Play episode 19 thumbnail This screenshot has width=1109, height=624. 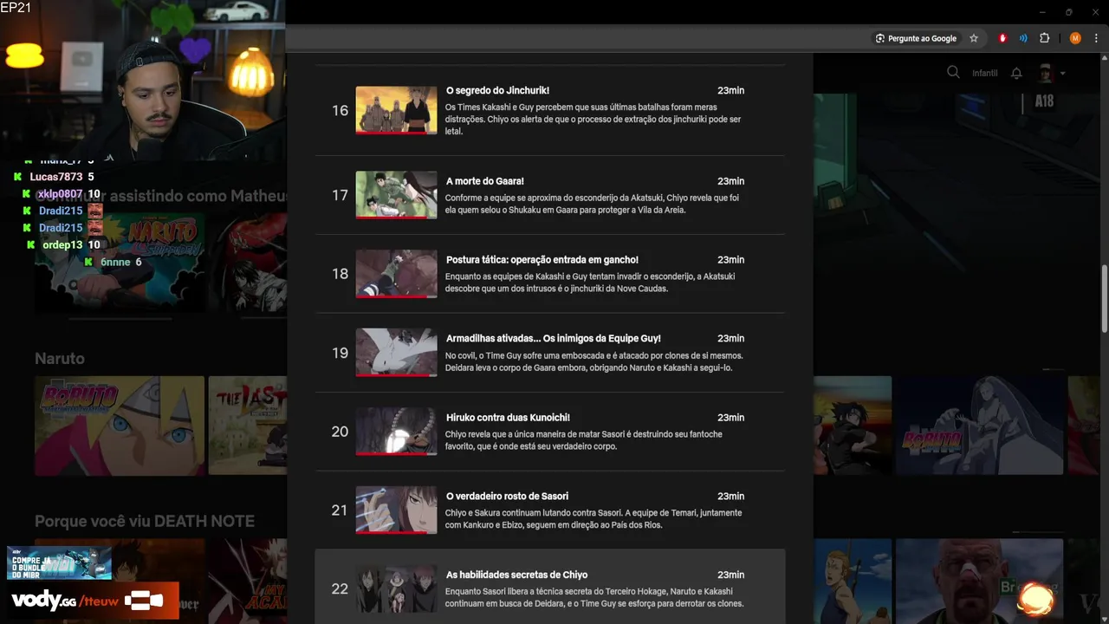396,352
